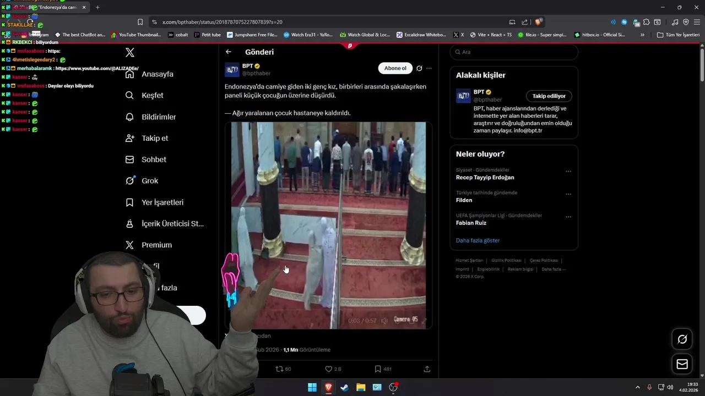This screenshot has width=705, height=396.
Task: Open the Takip et sidebar item
Action: click(x=147, y=138)
